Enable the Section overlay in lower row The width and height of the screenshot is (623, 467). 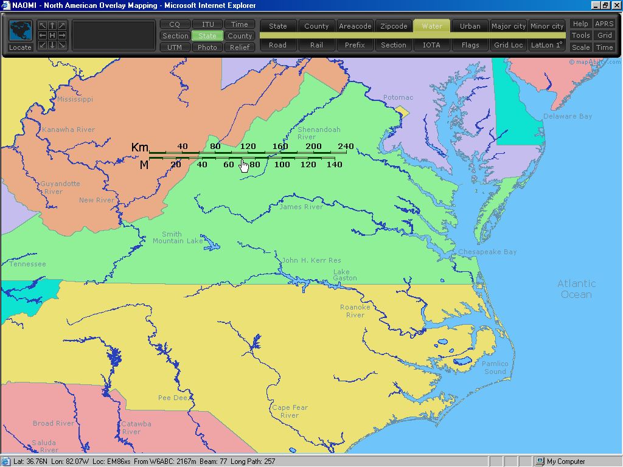pos(394,45)
